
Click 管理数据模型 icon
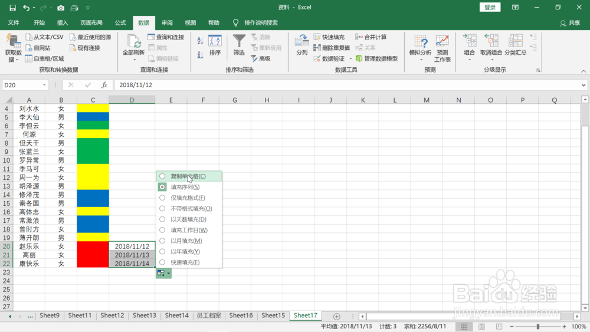[x=359, y=58]
